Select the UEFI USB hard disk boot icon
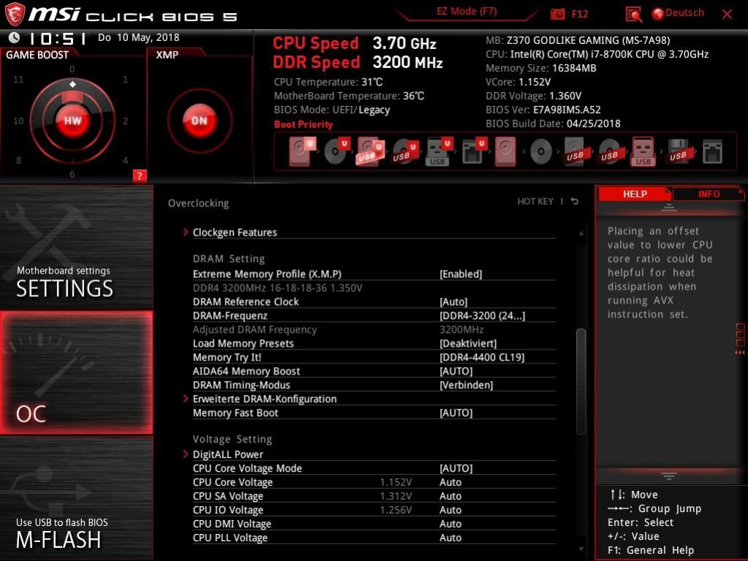 click(371, 151)
